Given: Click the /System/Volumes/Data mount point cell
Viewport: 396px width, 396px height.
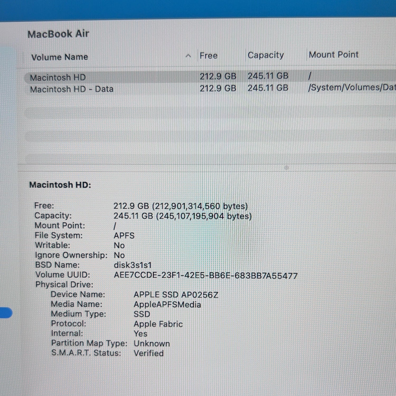Looking at the screenshot, I should pyautogui.click(x=352, y=87).
